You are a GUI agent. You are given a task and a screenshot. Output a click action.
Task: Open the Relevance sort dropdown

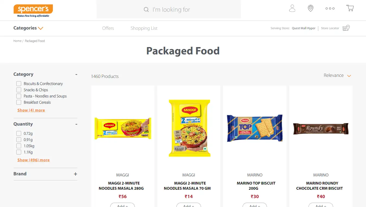(x=337, y=75)
